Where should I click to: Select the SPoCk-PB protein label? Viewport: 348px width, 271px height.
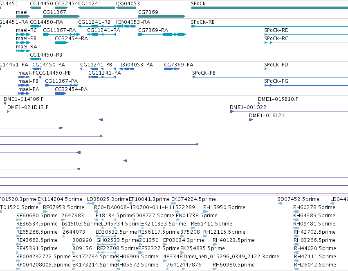tap(204, 73)
